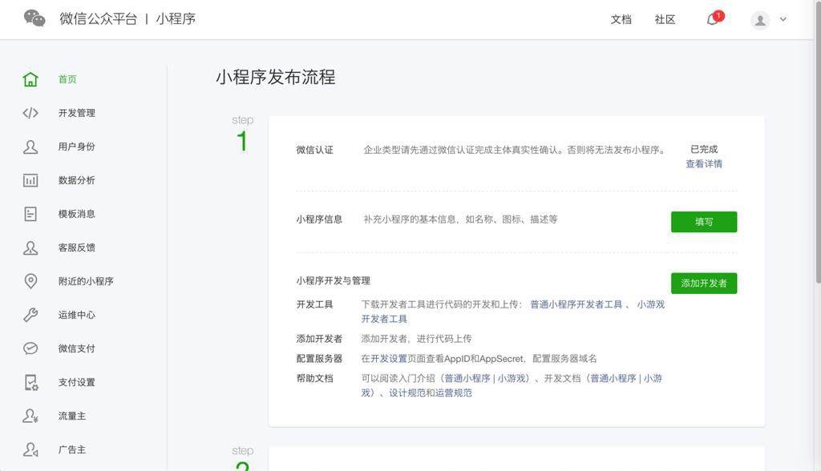Click the 广告主 person icon
The height and width of the screenshot is (471, 821).
click(x=30, y=449)
